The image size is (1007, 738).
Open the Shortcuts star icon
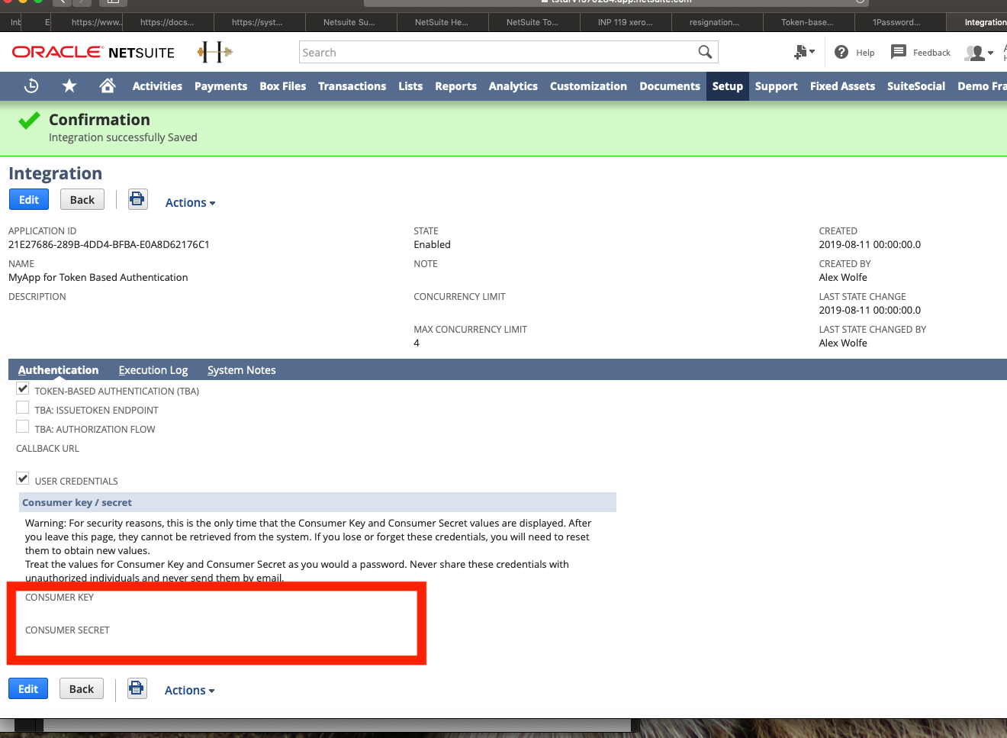pyautogui.click(x=69, y=86)
